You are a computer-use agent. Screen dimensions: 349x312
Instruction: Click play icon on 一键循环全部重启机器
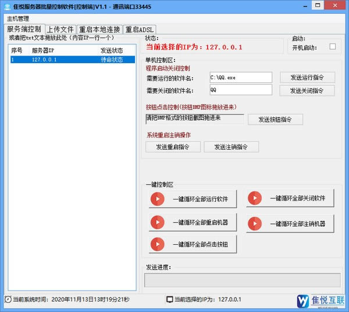[x=158, y=222]
